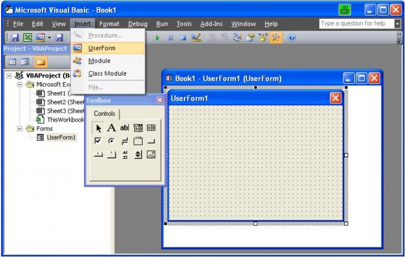The width and height of the screenshot is (405, 257).
Task: Open the View menu
Action: [x=59, y=24]
